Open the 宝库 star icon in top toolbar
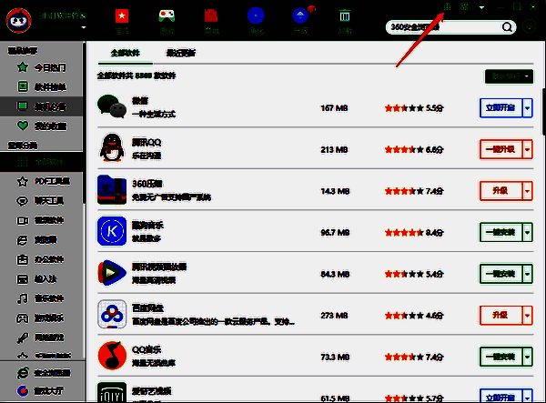 tap(122, 16)
